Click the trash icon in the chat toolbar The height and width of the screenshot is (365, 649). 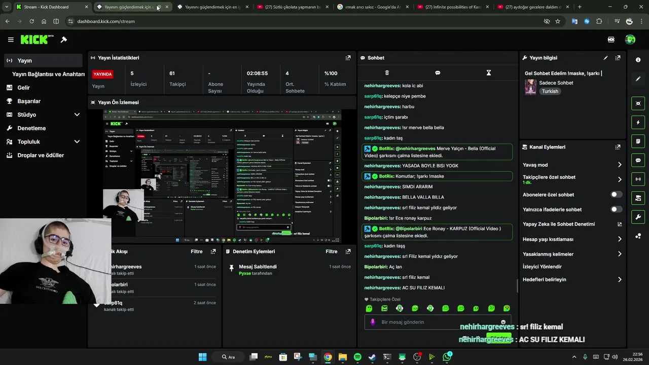click(387, 72)
